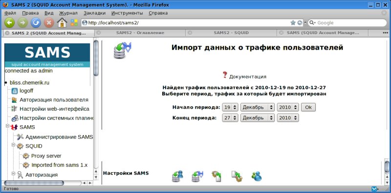This screenshot has width=391, height=193.
Task: Click the Google search box
Action: click(350, 23)
